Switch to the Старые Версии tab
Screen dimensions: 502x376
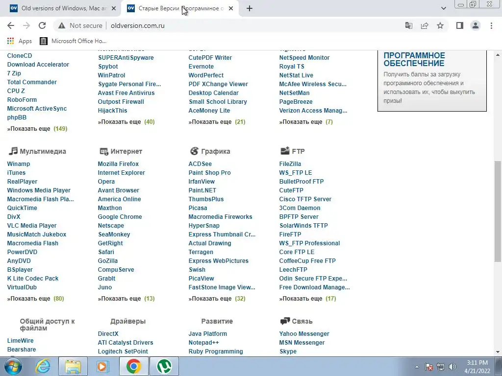(x=179, y=9)
